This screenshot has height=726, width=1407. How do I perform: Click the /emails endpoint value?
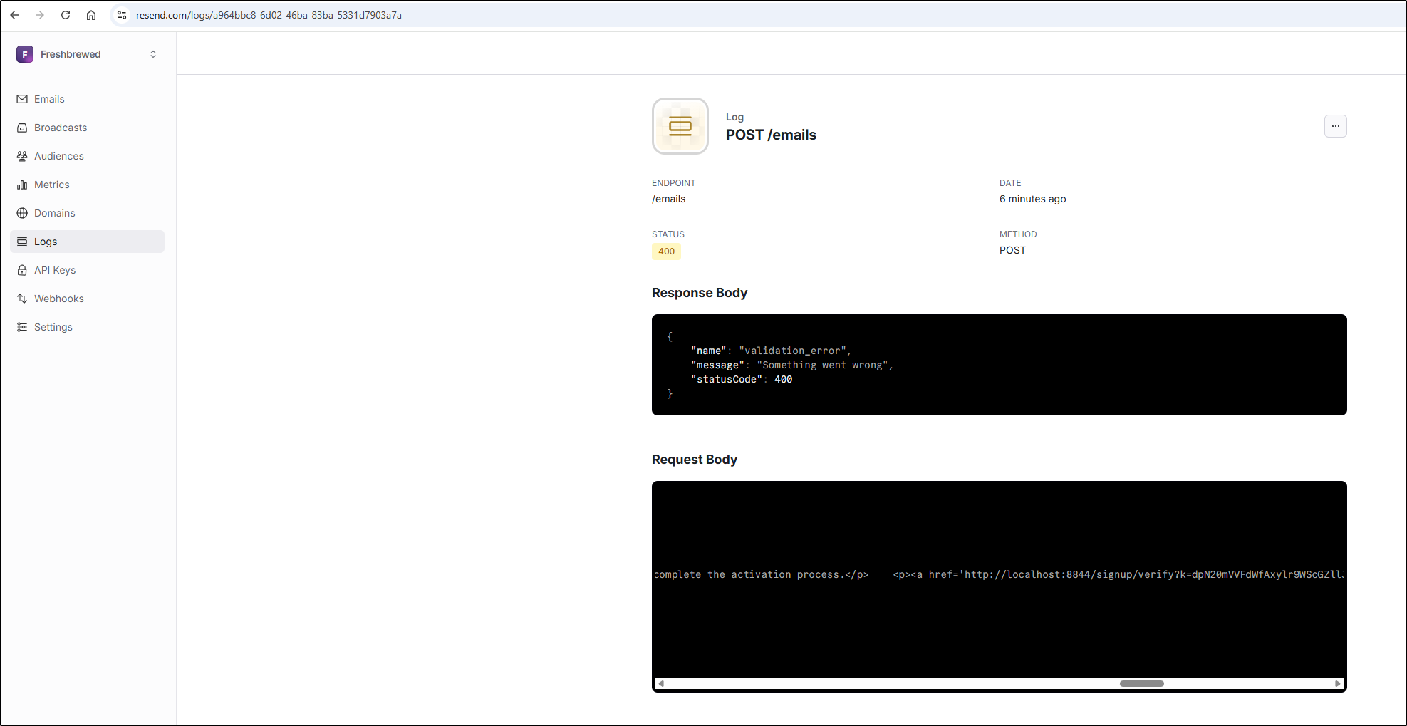pyautogui.click(x=668, y=199)
